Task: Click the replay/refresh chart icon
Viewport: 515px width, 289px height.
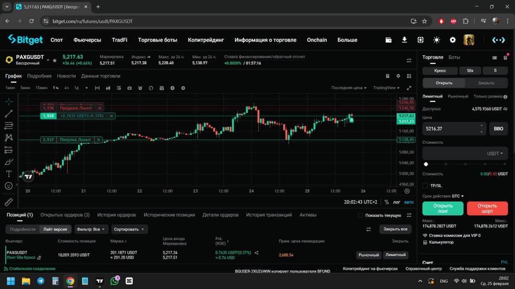Action: 151,88
